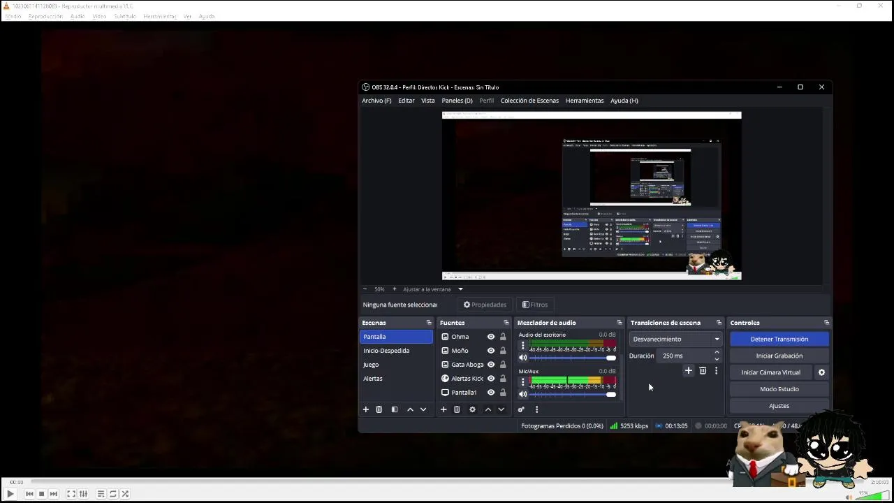Viewport: 894px width, 503px height.
Task: Adjust Mic/Aux volume slider
Action: pyautogui.click(x=573, y=395)
